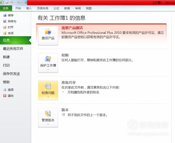
Task: Open the 帮助 page
Action: 6,82
